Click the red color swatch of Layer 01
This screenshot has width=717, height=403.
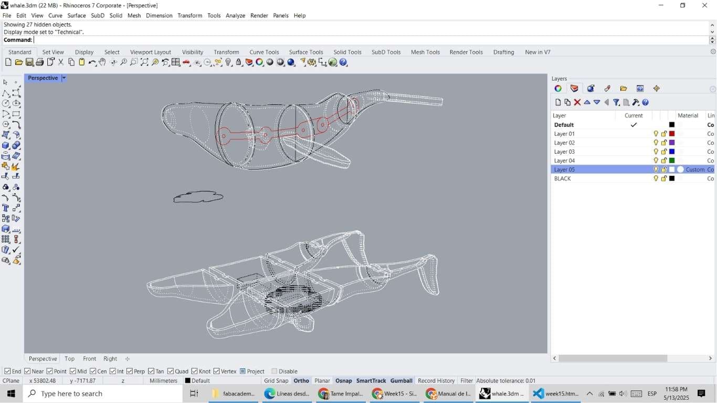[672, 134]
